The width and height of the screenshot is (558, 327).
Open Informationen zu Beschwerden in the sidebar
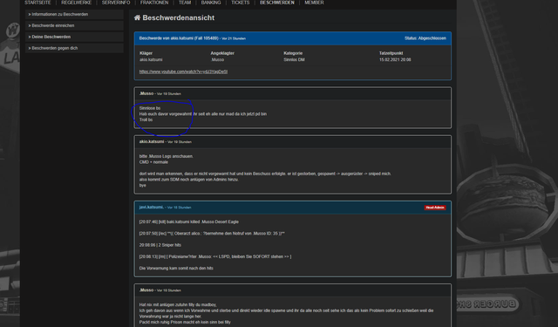click(x=74, y=14)
